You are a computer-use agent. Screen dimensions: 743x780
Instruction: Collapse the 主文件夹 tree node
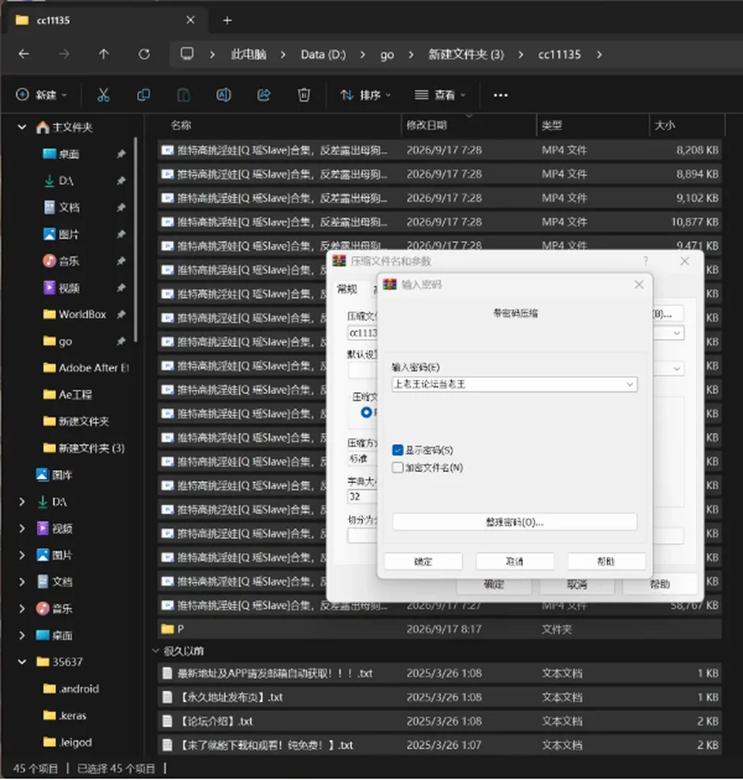22,128
